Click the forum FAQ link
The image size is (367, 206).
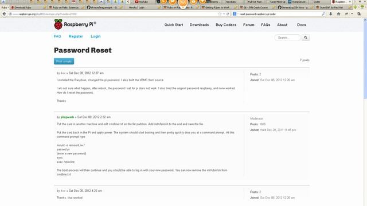coord(57,37)
